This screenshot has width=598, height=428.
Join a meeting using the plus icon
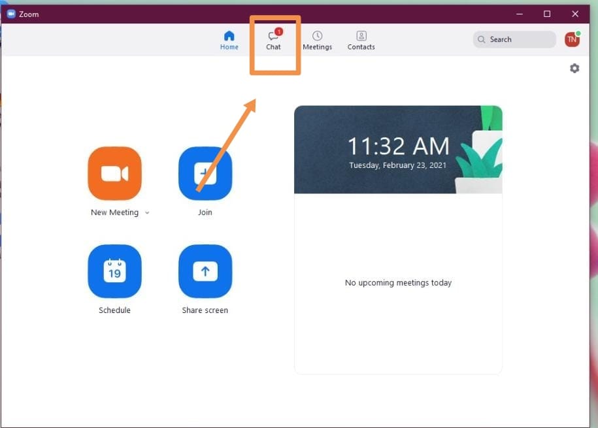tap(205, 173)
